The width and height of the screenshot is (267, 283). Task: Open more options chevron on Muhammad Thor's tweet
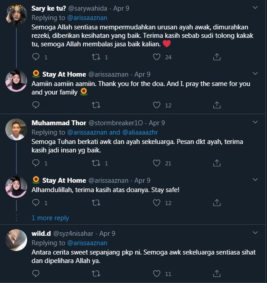coord(255,122)
